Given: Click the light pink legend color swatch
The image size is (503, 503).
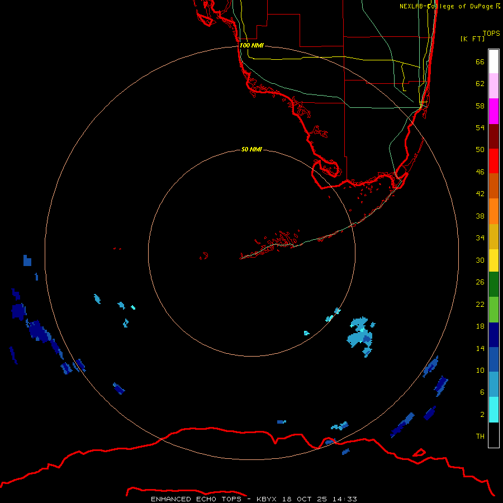Looking at the screenshot, I should (493, 86).
